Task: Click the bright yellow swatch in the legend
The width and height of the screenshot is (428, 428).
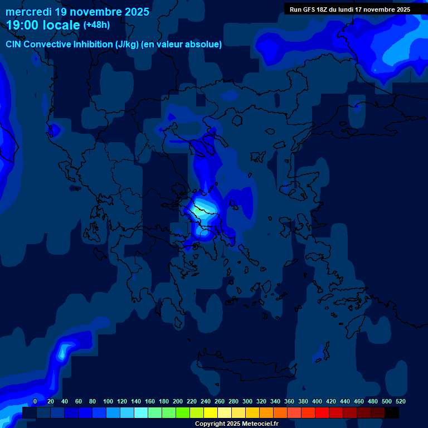Action: click(x=210, y=412)
